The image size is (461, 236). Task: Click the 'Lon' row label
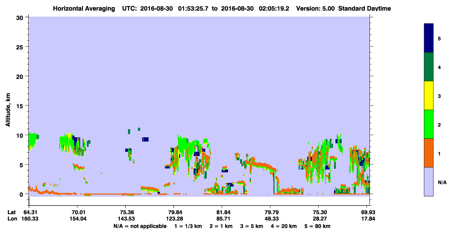[x=12, y=219]
